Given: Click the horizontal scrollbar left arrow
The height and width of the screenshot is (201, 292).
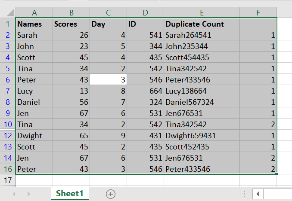Looking at the screenshot, I should coord(258,194).
